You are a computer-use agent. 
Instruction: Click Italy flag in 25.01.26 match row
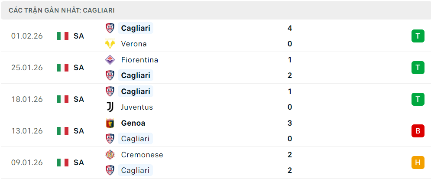click(62, 68)
